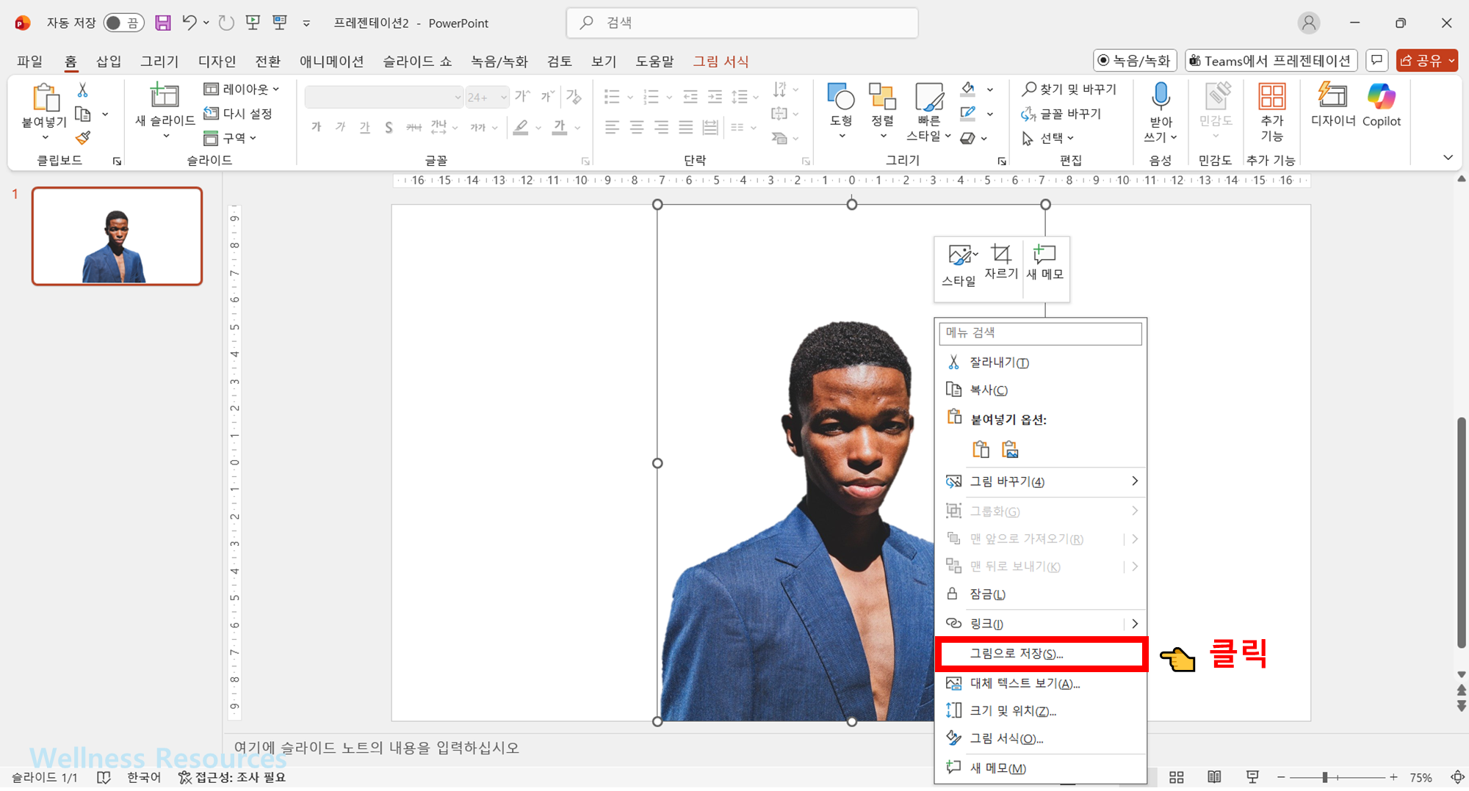Open 그림 바꾸기 submenu in context menu

(x=1041, y=481)
